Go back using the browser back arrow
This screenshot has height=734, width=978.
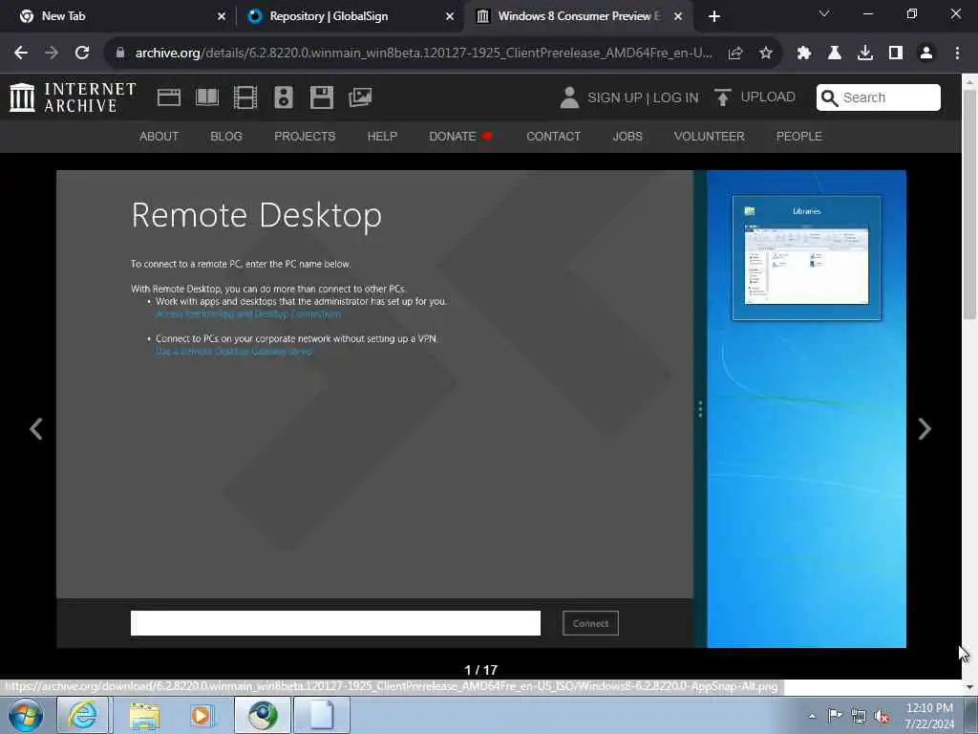point(21,54)
